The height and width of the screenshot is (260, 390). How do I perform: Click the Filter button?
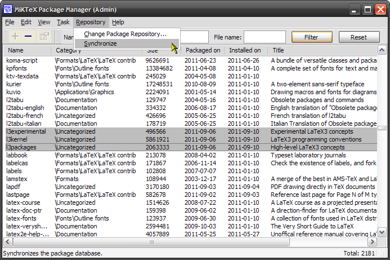pyautogui.click(x=312, y=37)
